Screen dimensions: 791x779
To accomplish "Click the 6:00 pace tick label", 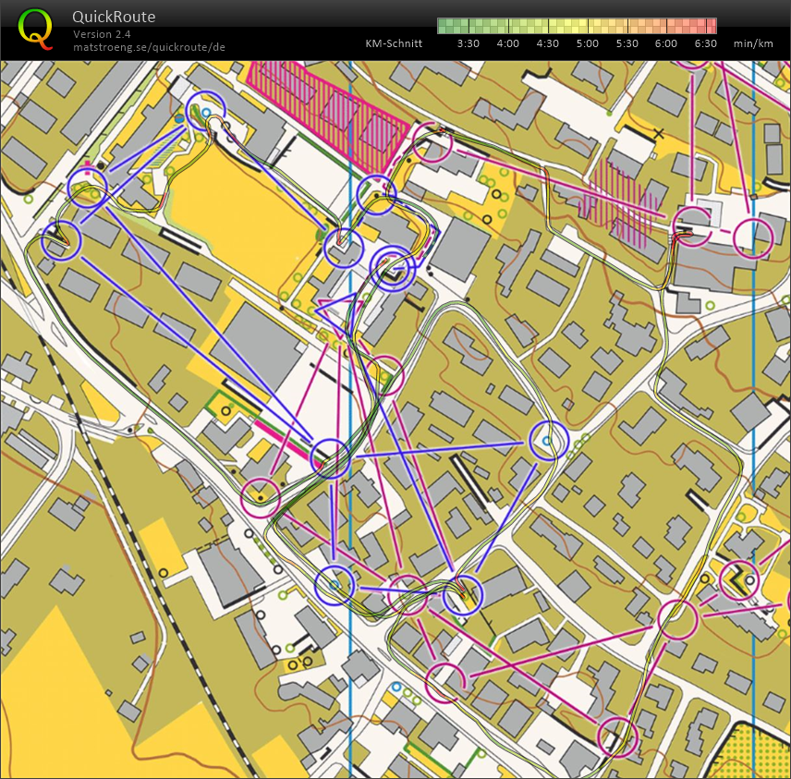I will click(666, 43).
